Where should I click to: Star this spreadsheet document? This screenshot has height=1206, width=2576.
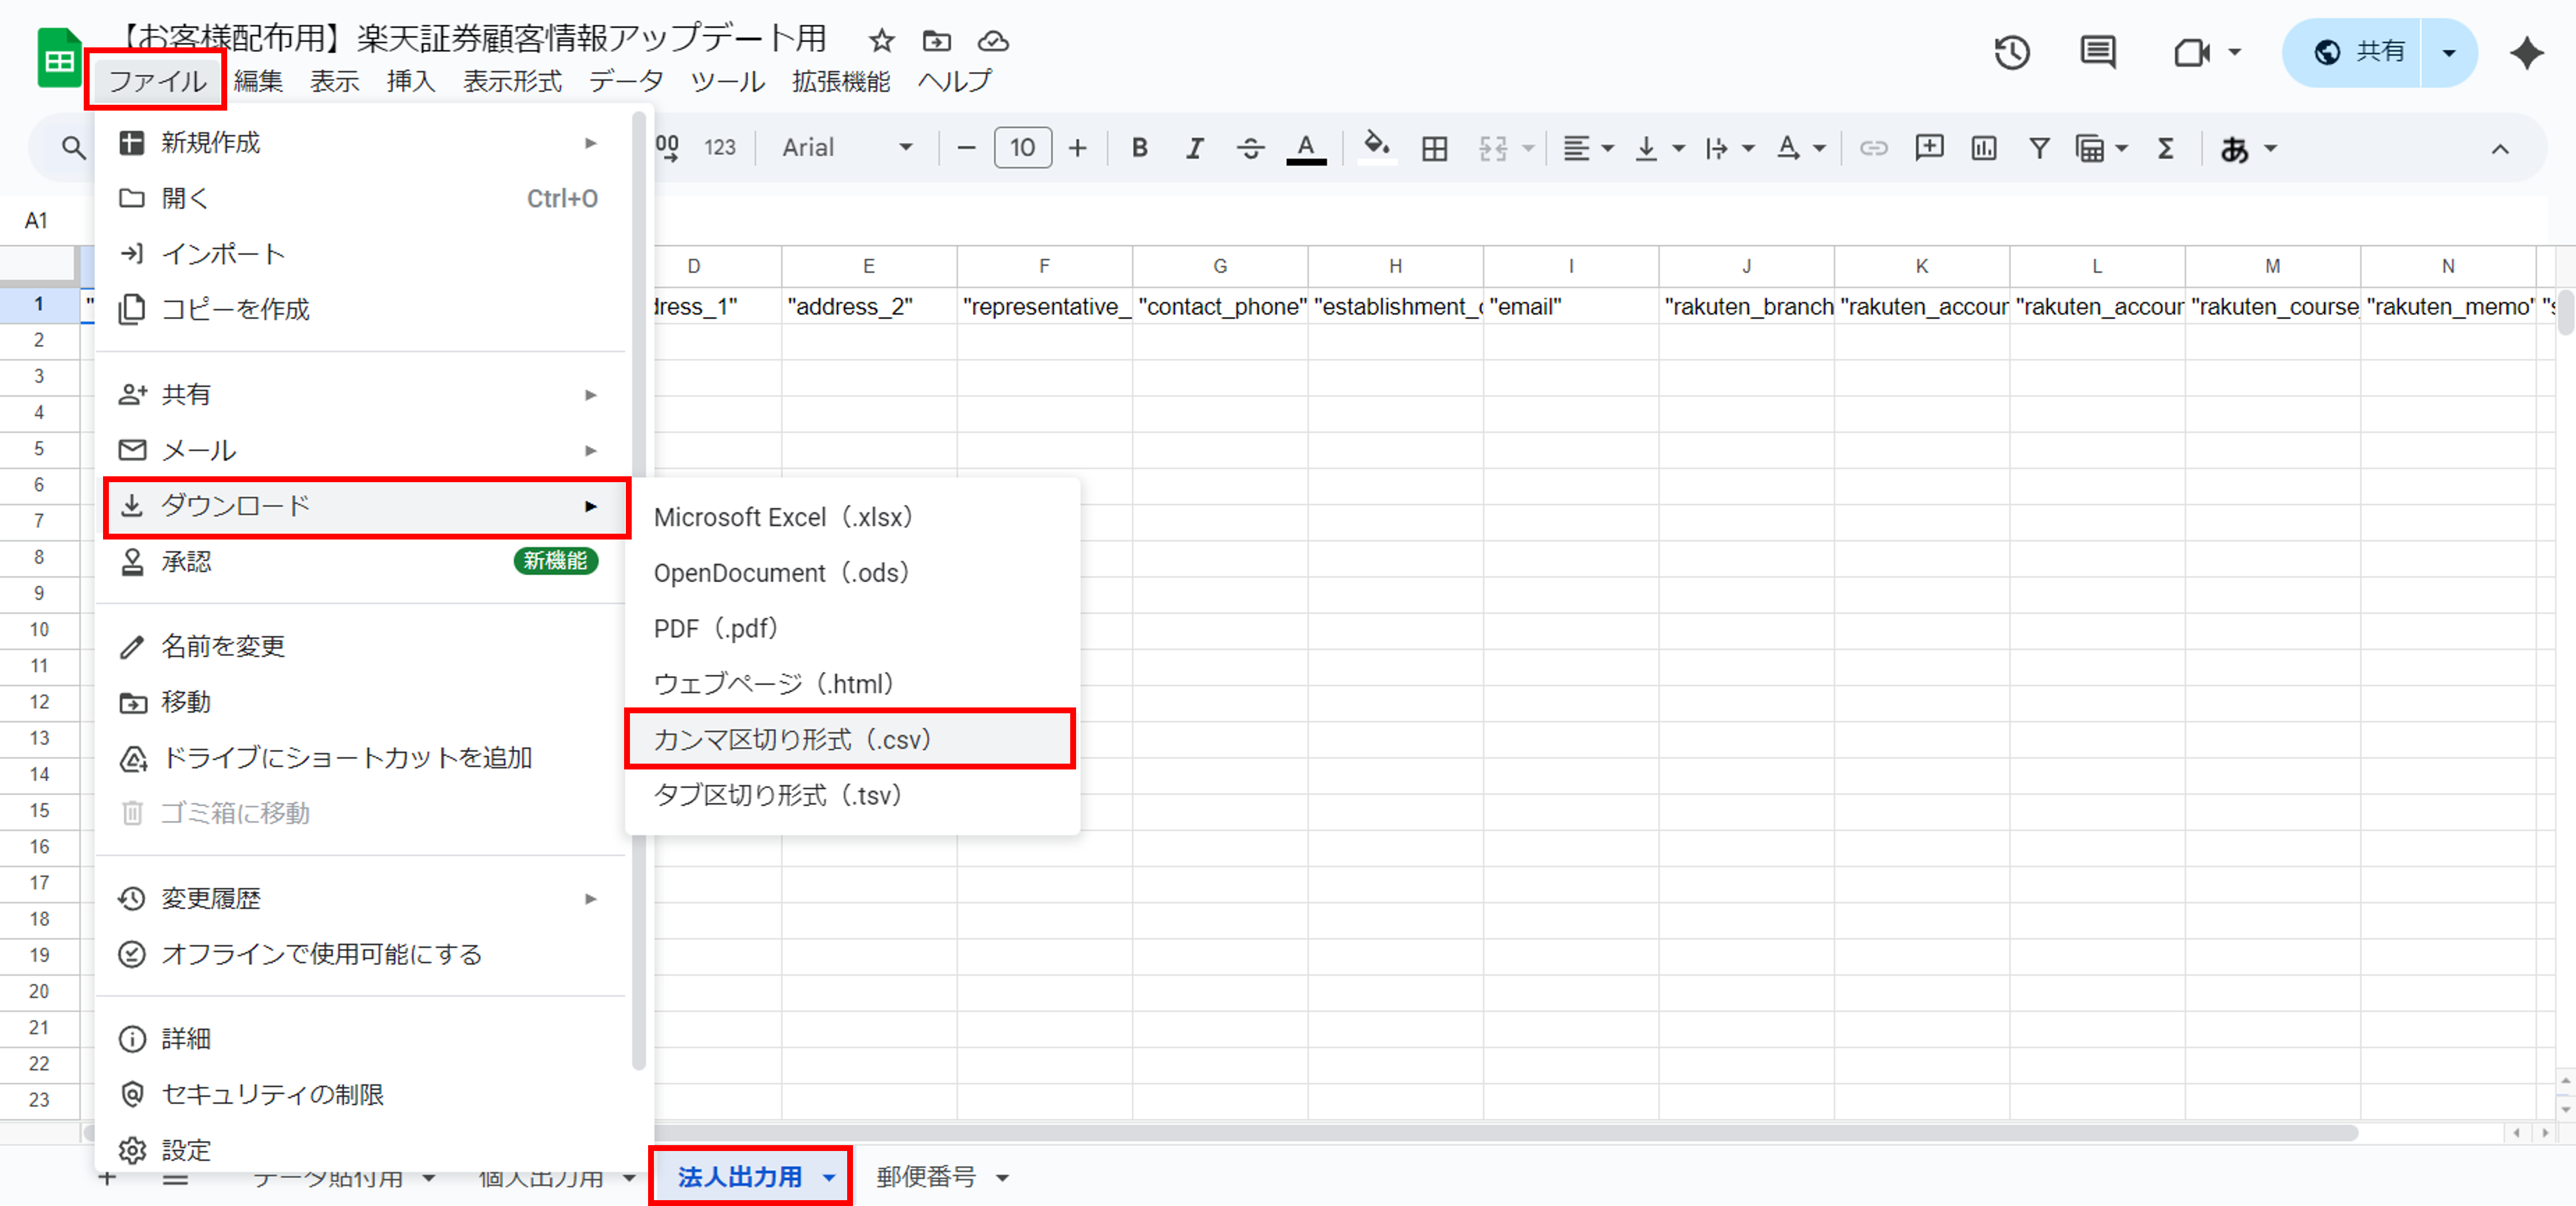tap(881, 41)
